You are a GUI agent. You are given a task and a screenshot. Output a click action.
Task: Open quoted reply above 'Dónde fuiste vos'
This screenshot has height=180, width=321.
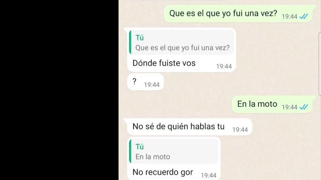point(182,42)
